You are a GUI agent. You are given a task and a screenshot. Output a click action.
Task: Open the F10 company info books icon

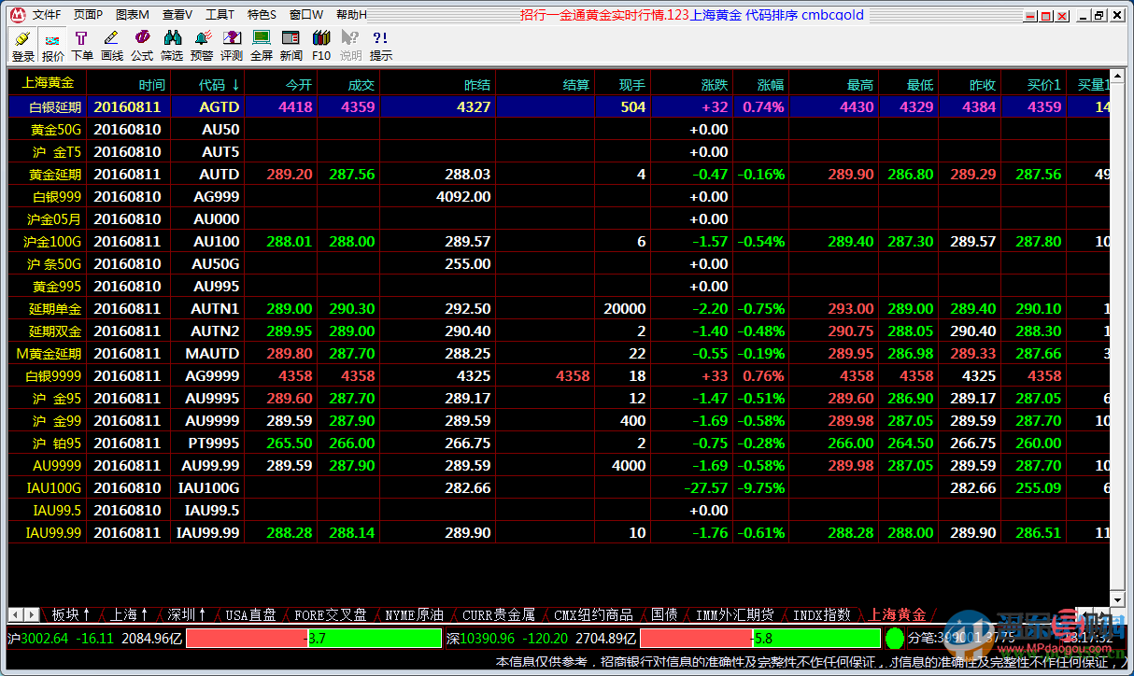321,45
